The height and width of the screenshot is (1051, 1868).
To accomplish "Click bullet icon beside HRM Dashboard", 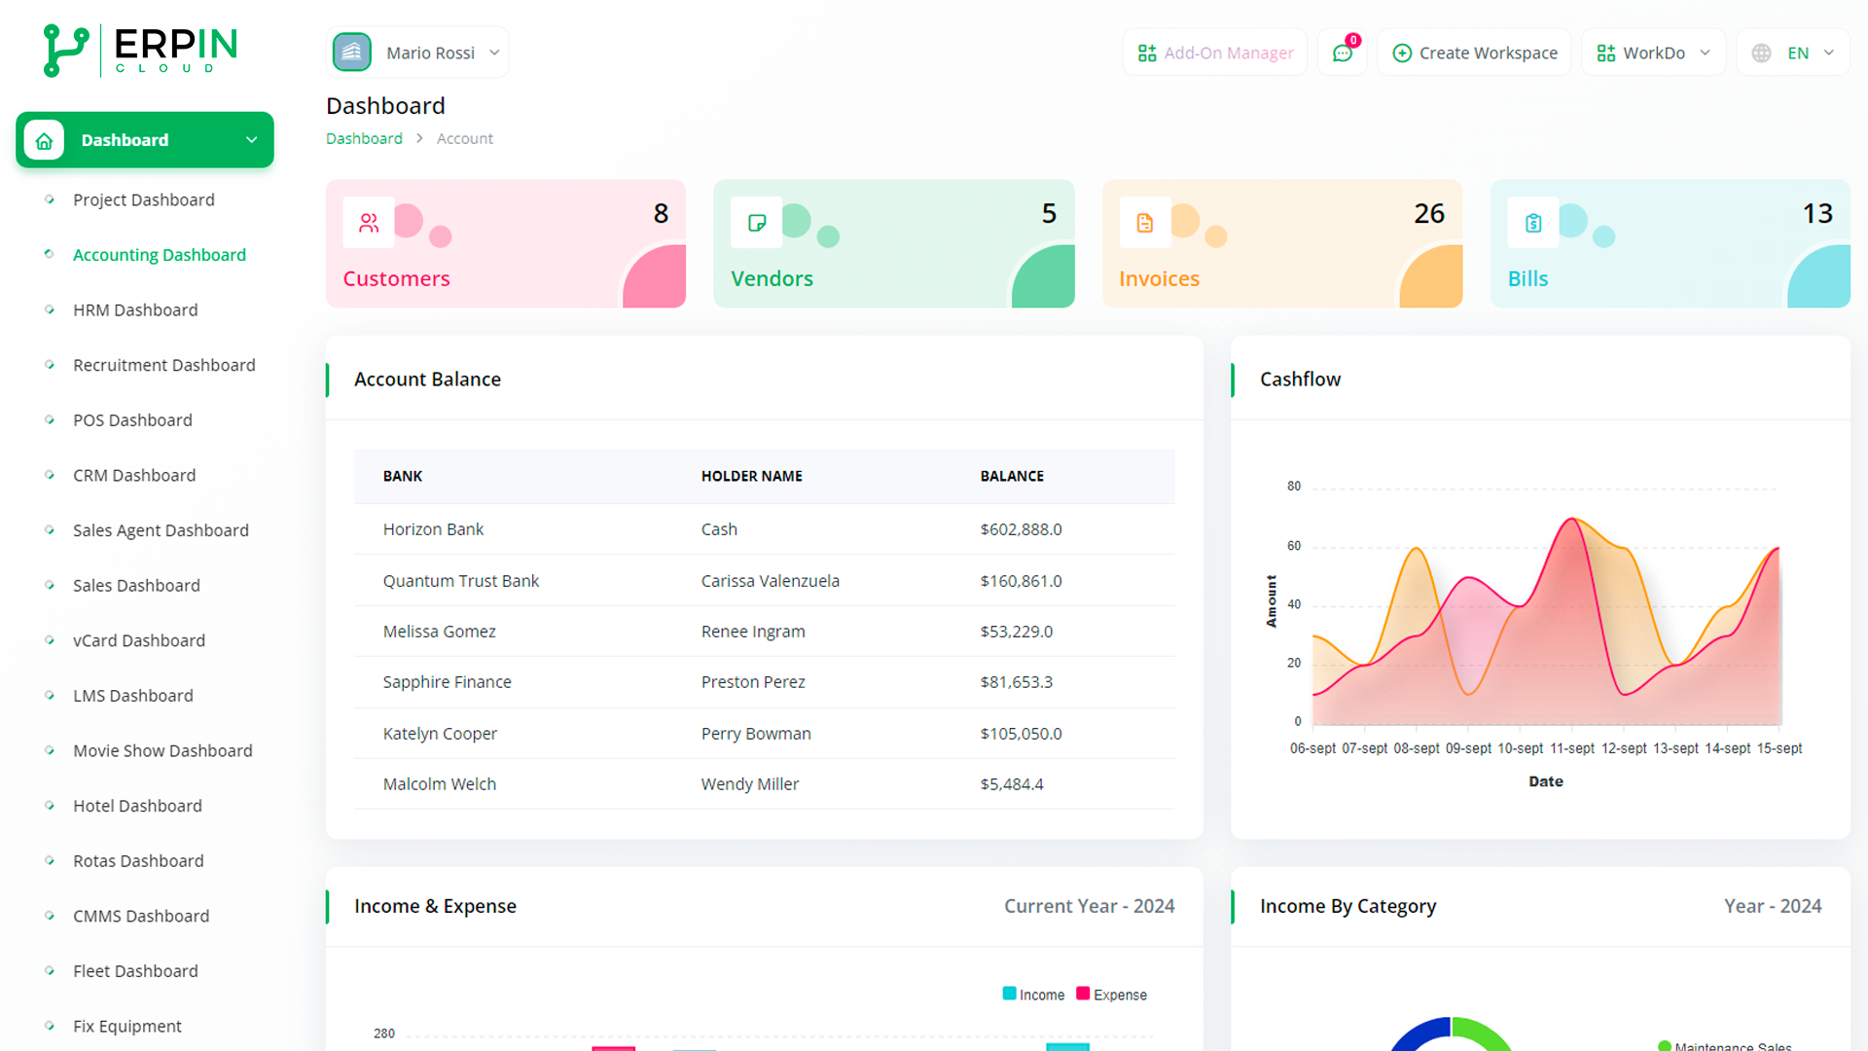I will click(50, 309).
